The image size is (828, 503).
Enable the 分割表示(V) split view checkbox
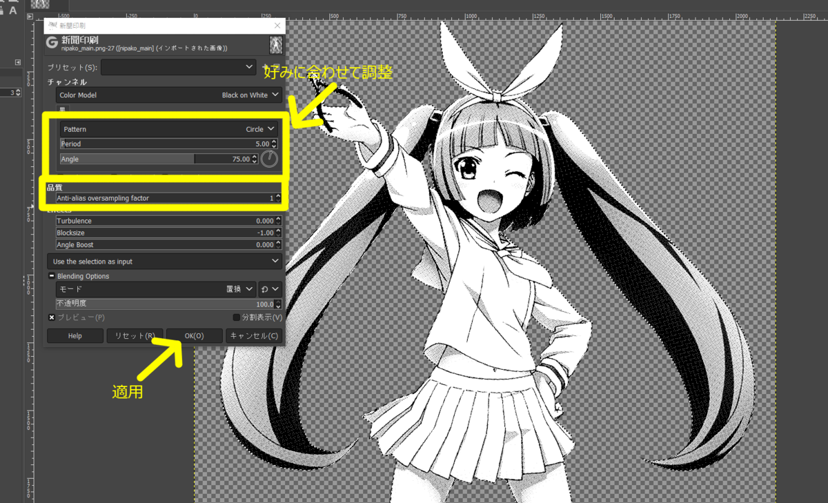point(236,317)
